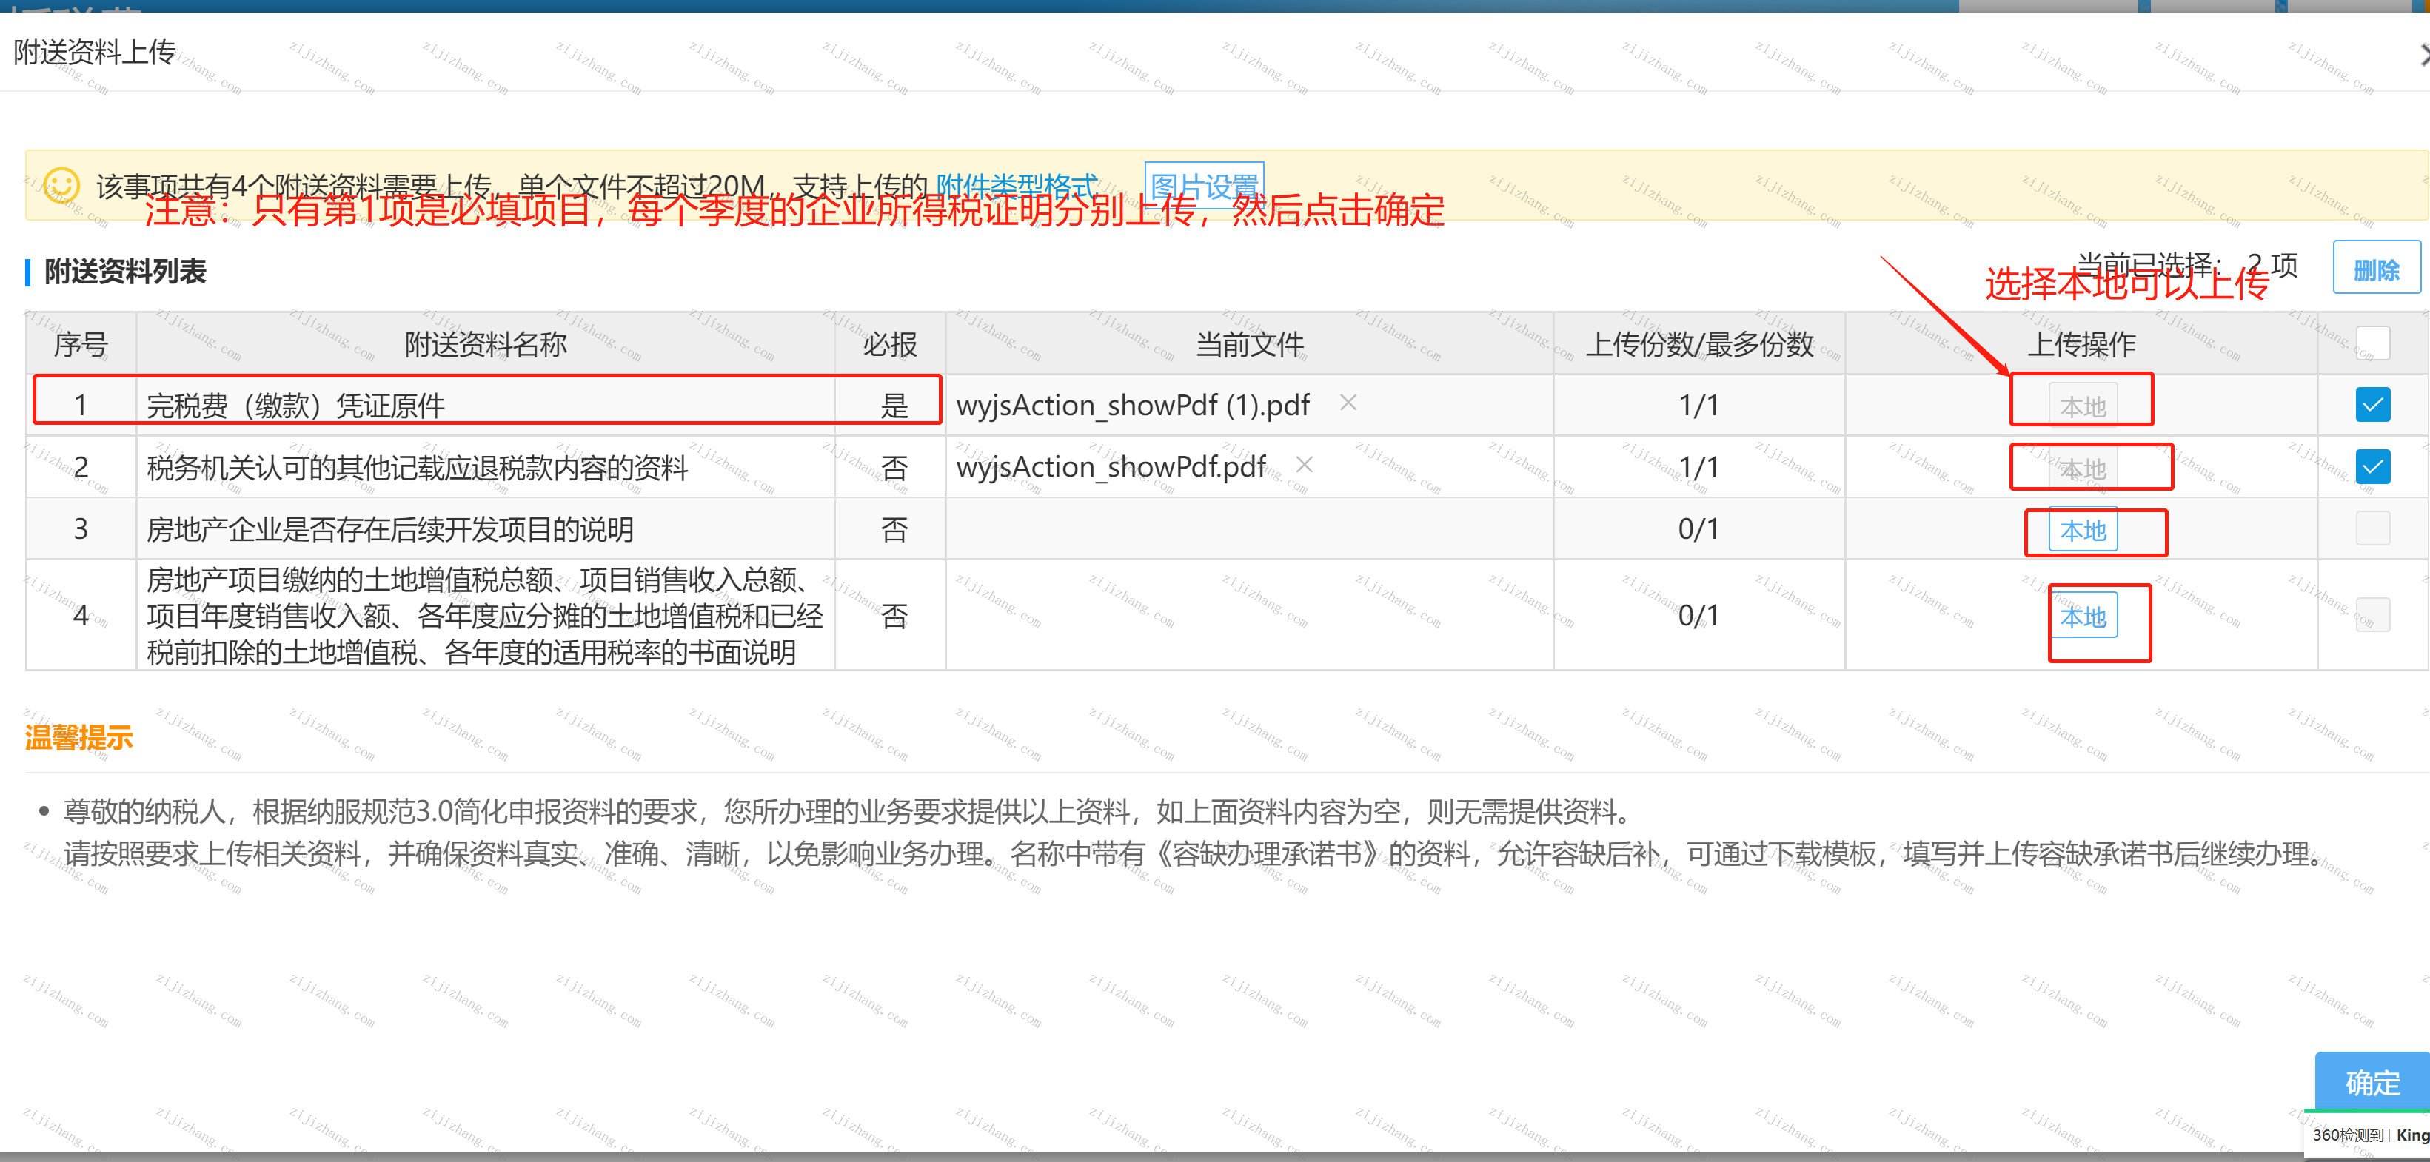
Task: Toggle the select-all checkbox in table header
Action: pos(2372,343)
